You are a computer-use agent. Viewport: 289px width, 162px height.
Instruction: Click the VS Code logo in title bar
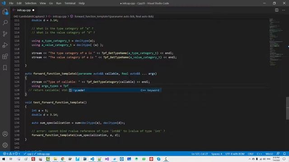(4, 3)
